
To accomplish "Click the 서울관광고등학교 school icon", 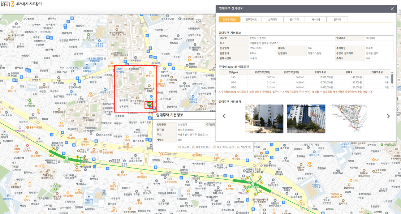I will [x=99, y=41].
